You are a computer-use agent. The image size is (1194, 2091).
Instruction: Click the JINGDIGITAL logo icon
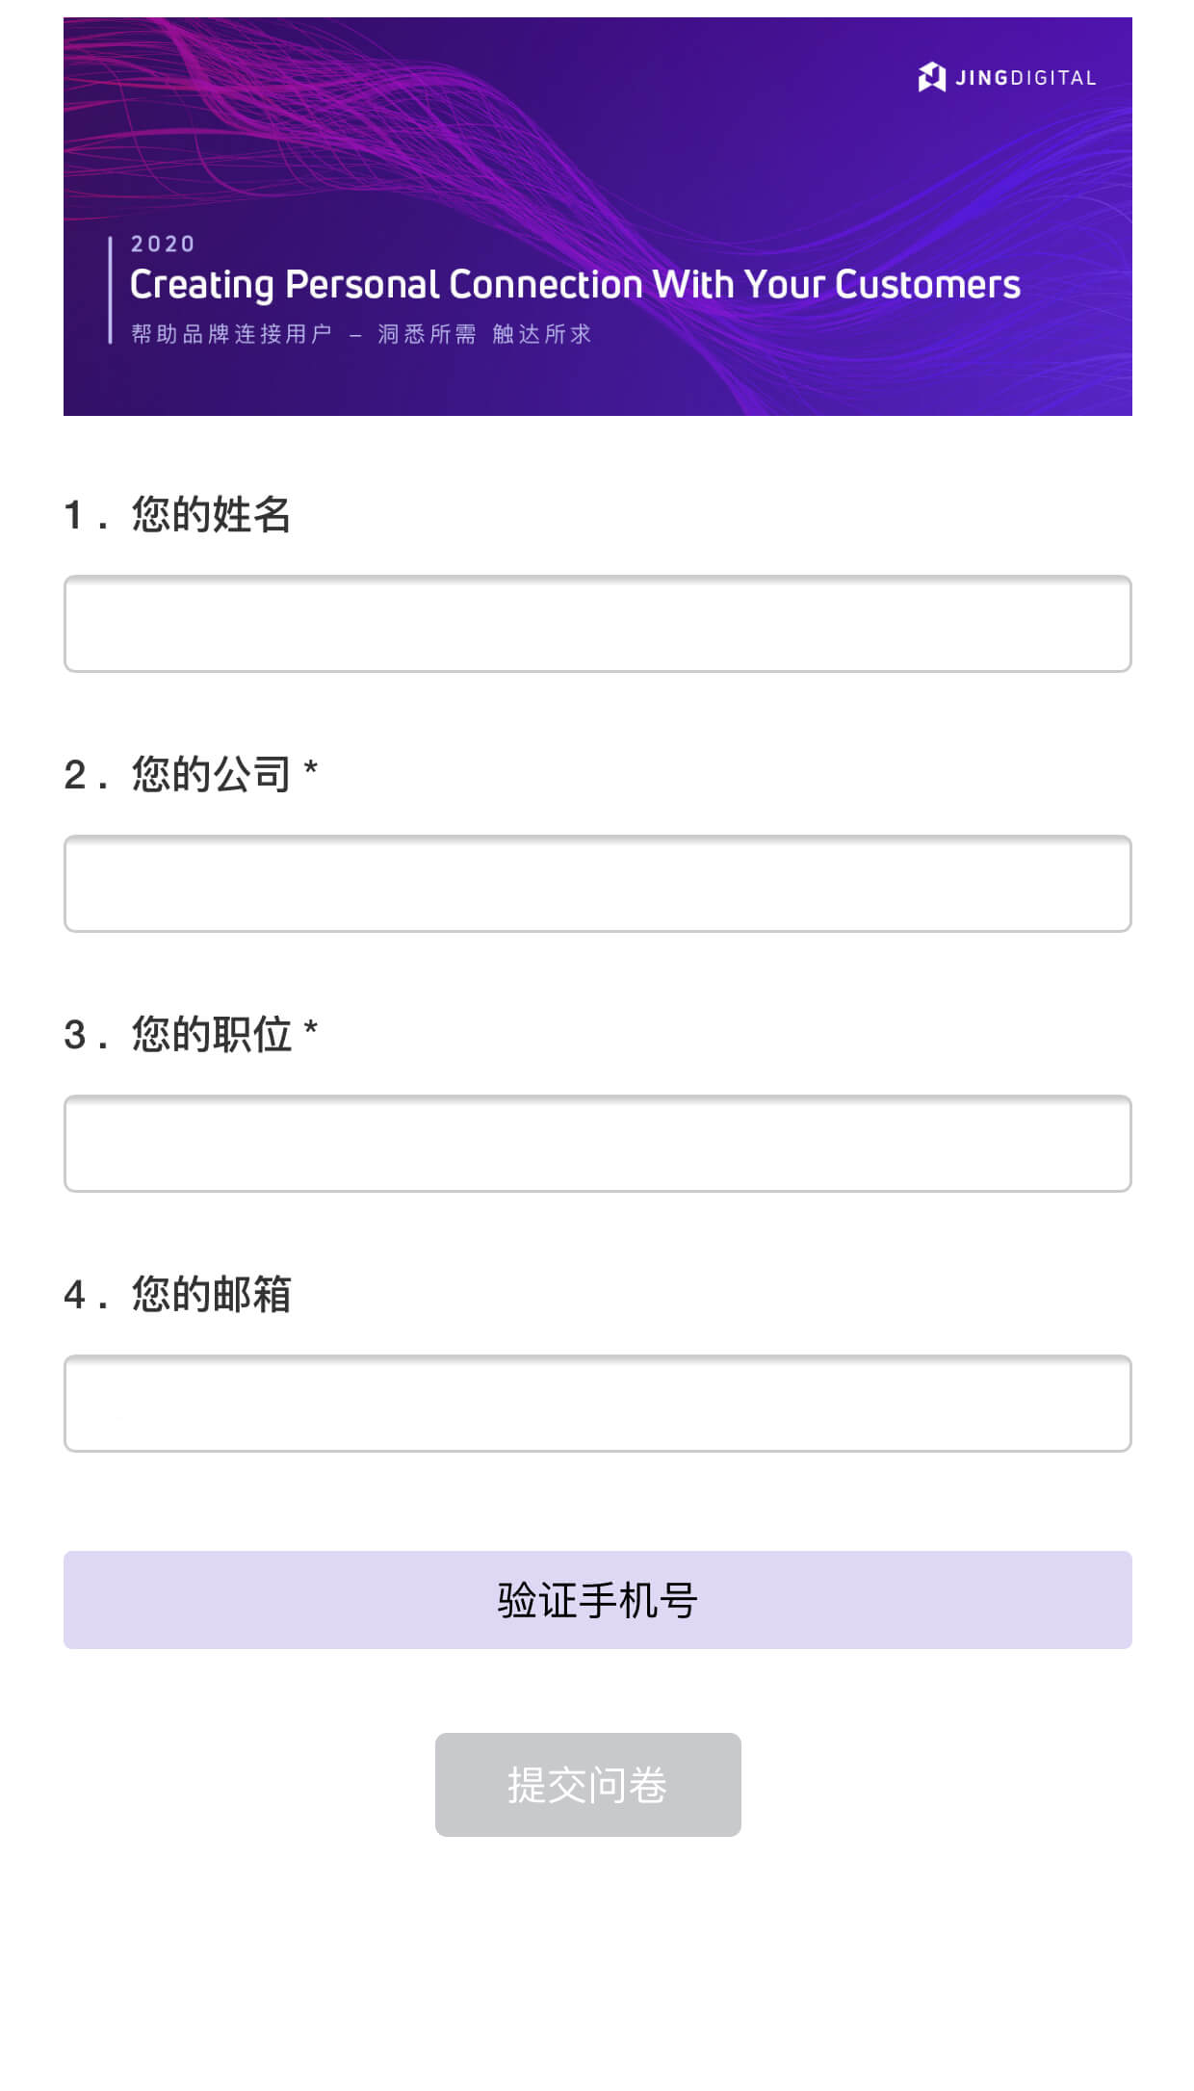(x=931, y=77)
